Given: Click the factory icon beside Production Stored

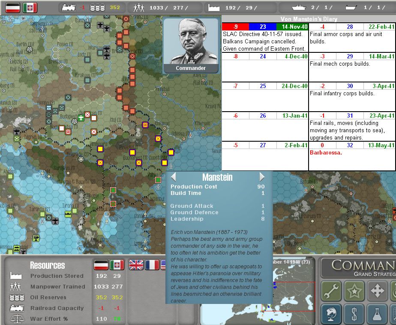Looking at the screenshot, I should 16,276.
